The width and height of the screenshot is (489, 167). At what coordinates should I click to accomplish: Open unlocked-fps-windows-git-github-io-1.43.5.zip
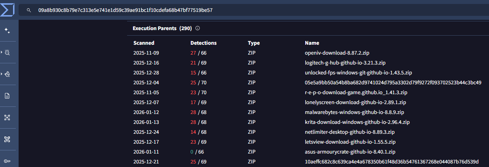point(358,72)
